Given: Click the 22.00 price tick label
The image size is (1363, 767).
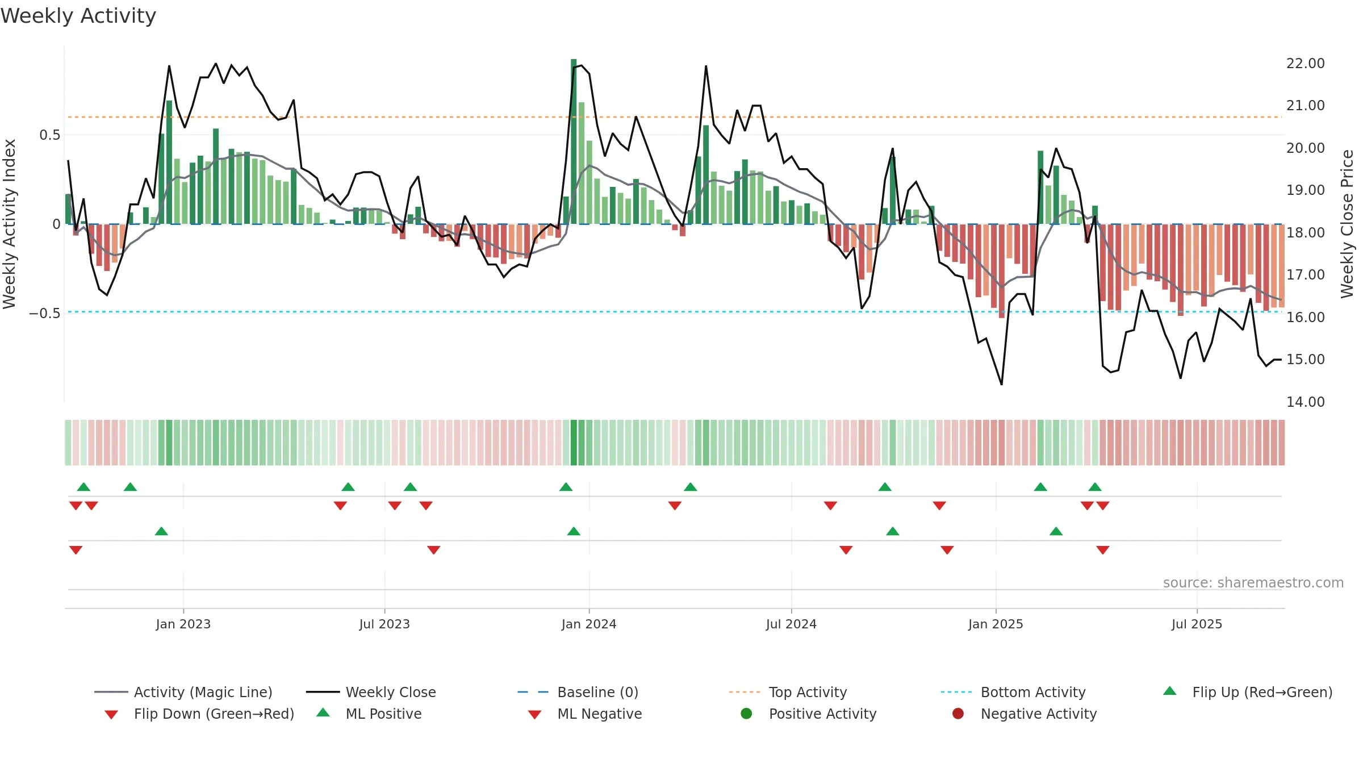Looking at the screenshot, I should tap(1306, 63).
